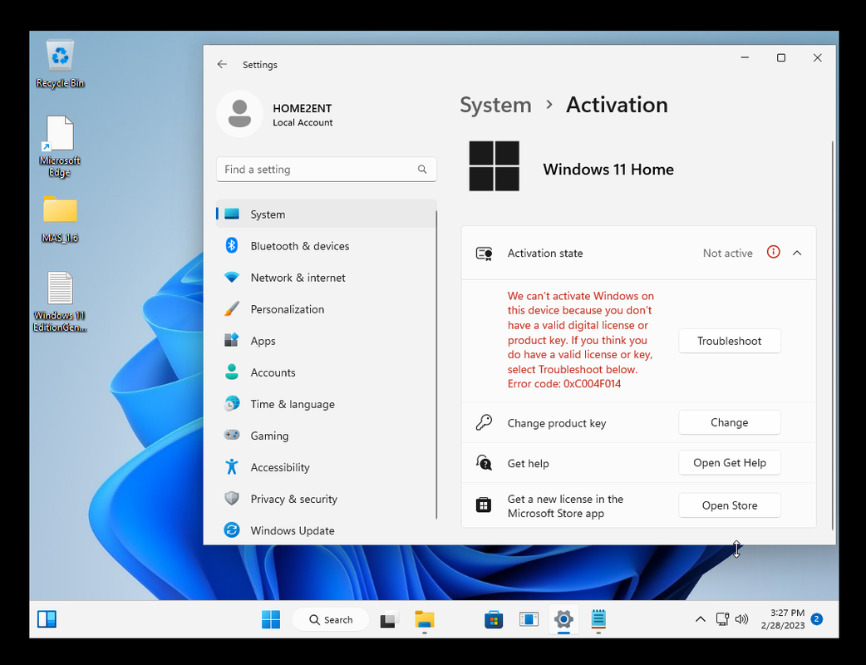Click the Bluetooth icon in sidebar

coord(231,245)
